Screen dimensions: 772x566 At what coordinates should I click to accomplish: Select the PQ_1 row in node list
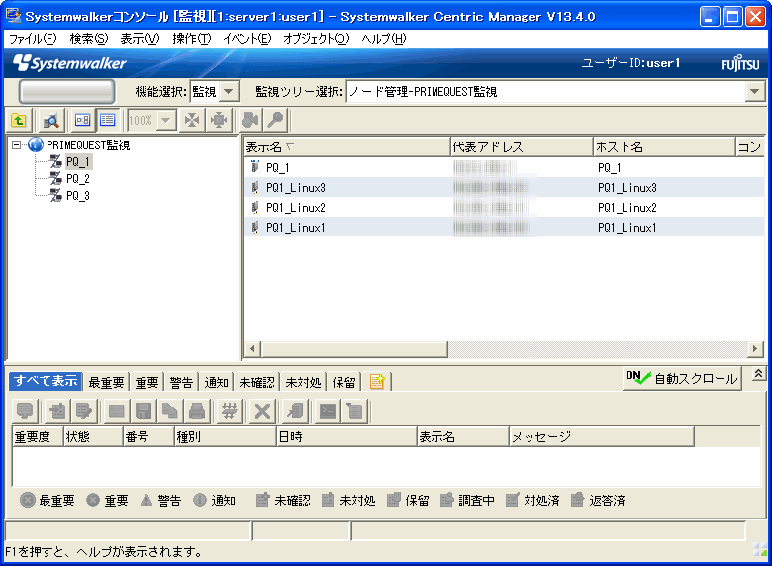504,168
